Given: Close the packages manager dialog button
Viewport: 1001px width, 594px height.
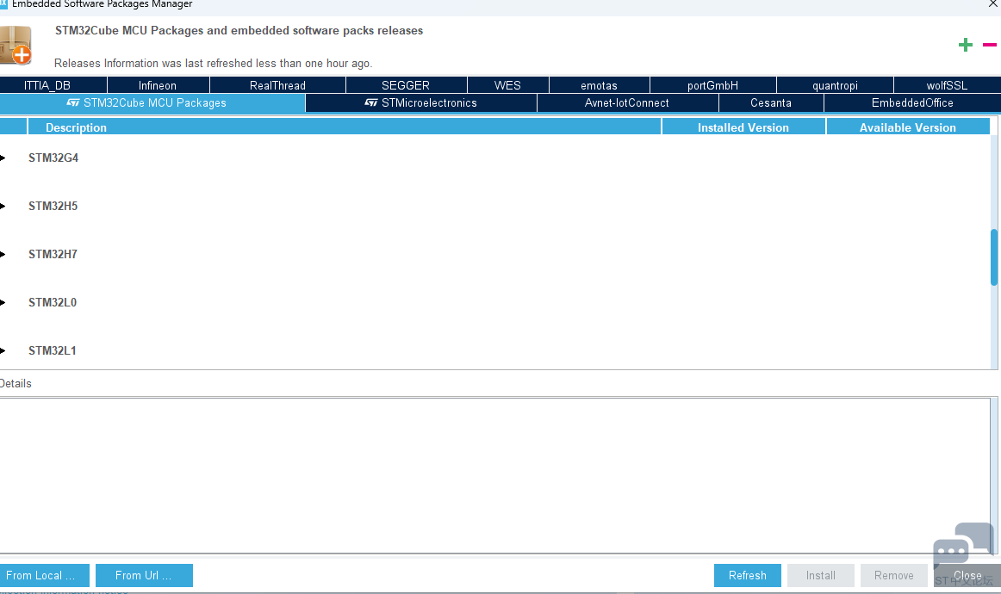Looking at the screenshot, I should (967, 576).
